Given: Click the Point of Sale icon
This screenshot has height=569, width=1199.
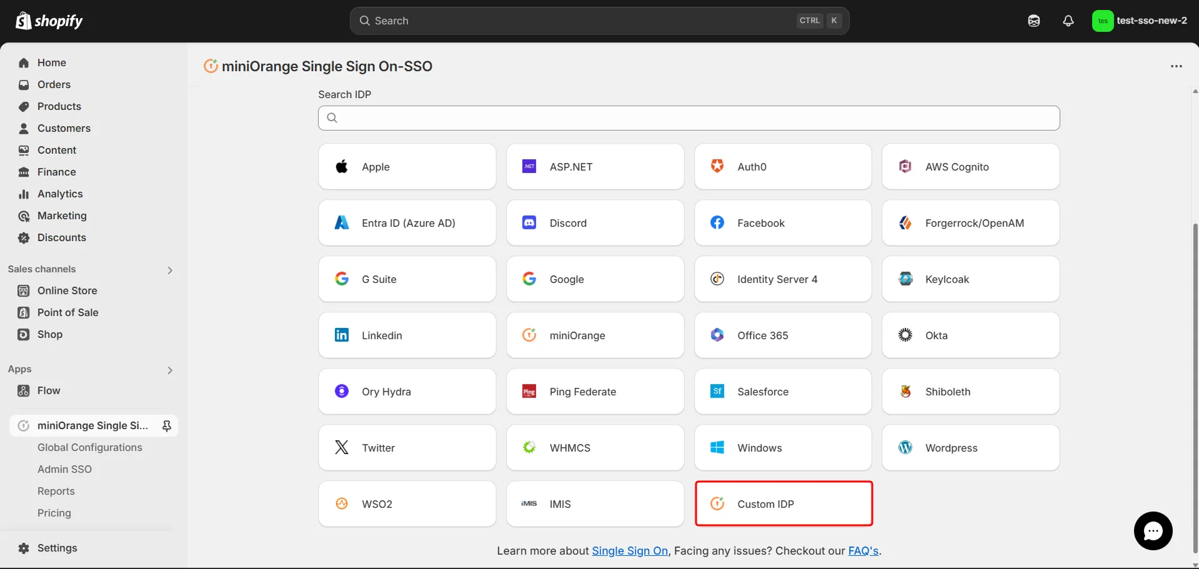Looking at the screenshot, I should coord(24,312).
